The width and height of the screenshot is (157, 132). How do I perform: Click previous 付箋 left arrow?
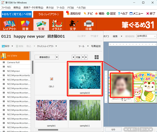click(x=73, y=57)
